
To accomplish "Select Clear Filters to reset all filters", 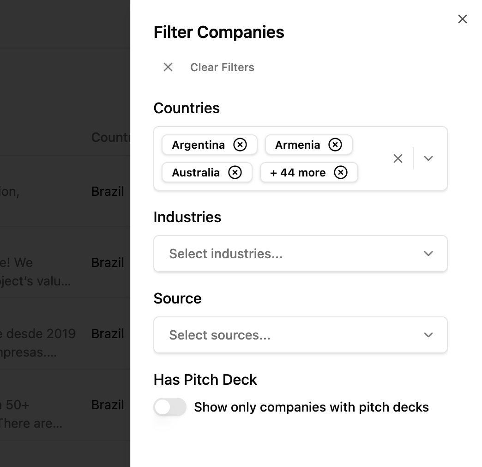I will pyautogui.click(x=222, y=67).
